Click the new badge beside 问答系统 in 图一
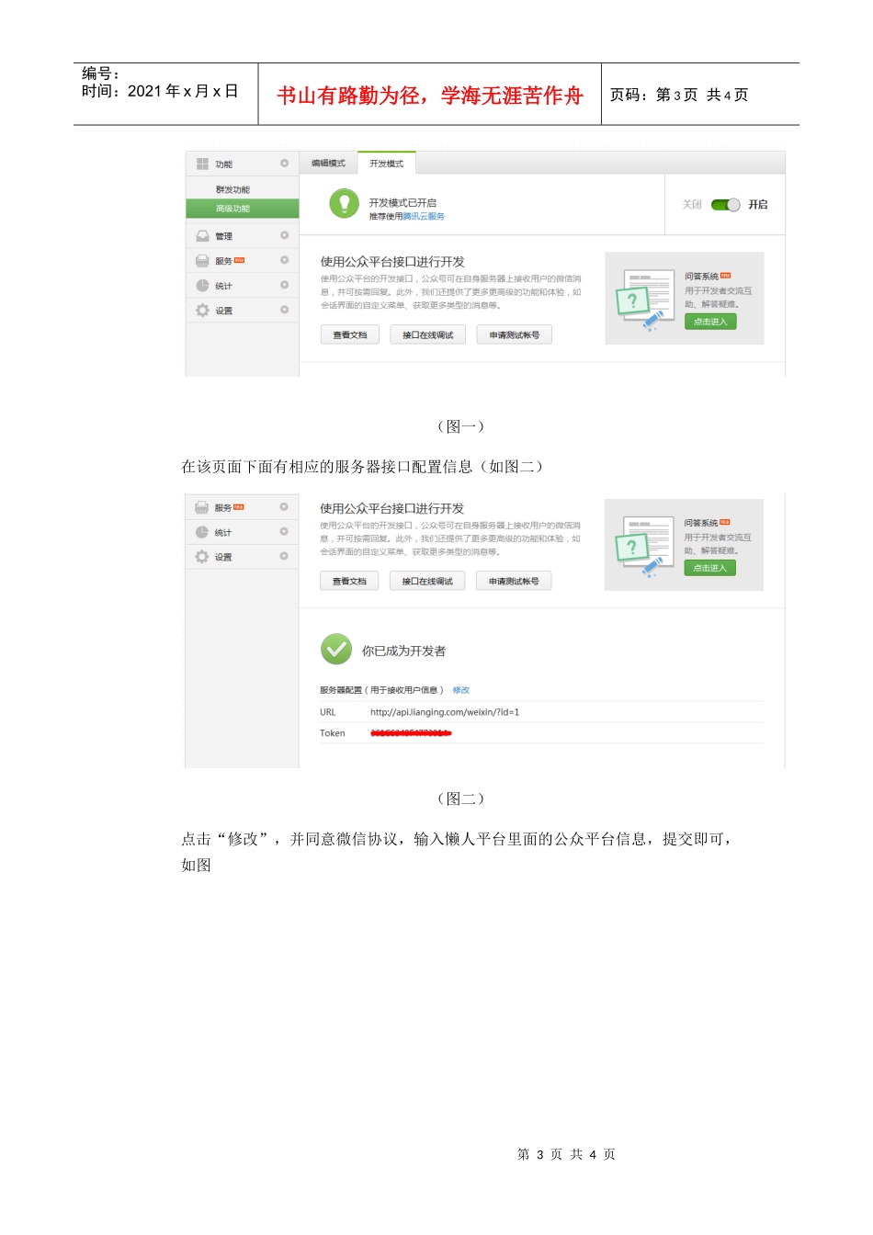Image resolution: width=873 pixels, height=1235 pixels. (725, 276)
